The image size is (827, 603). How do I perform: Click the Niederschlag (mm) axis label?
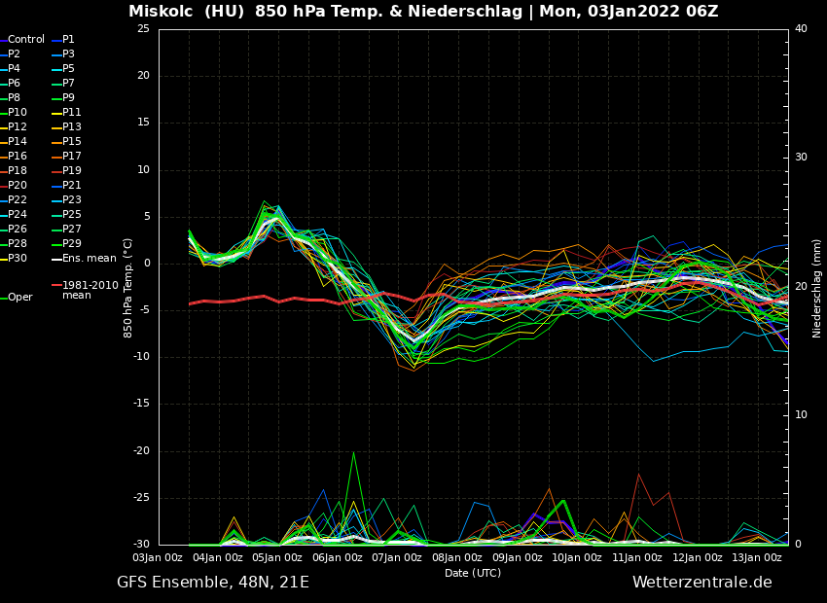tap(817, 287)
